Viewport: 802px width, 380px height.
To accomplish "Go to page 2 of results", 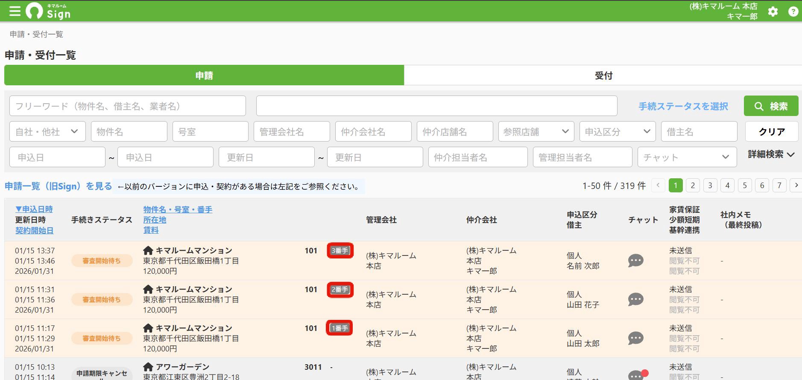I will click(x=693, y=186).
